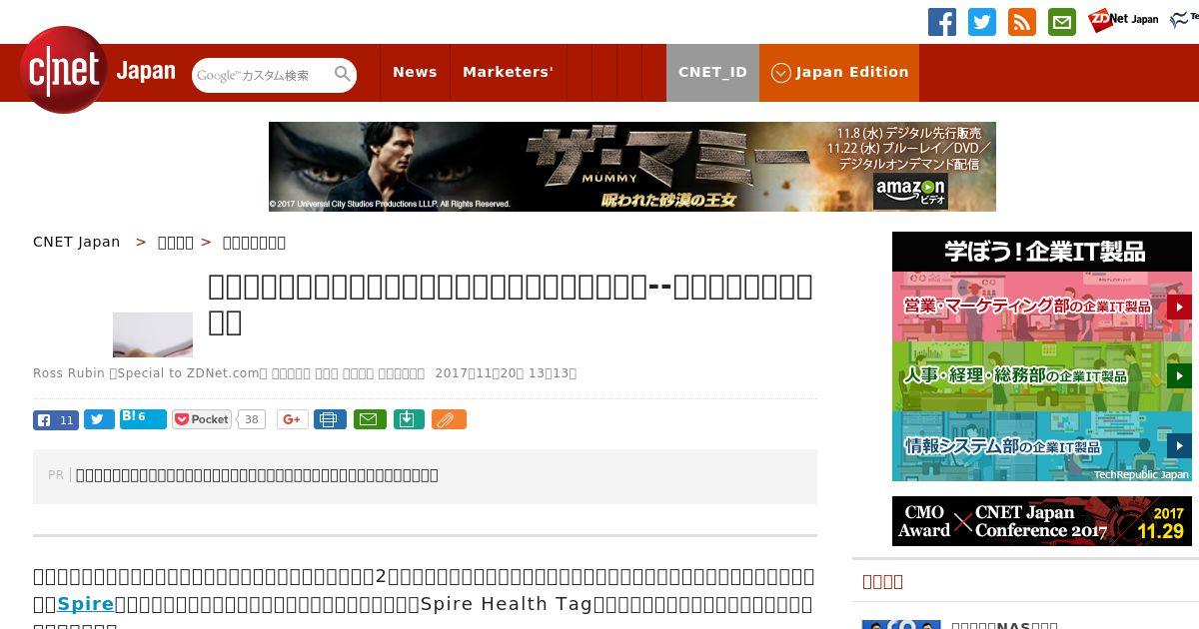
Task: Open the News menu
Action: (415, 72)
